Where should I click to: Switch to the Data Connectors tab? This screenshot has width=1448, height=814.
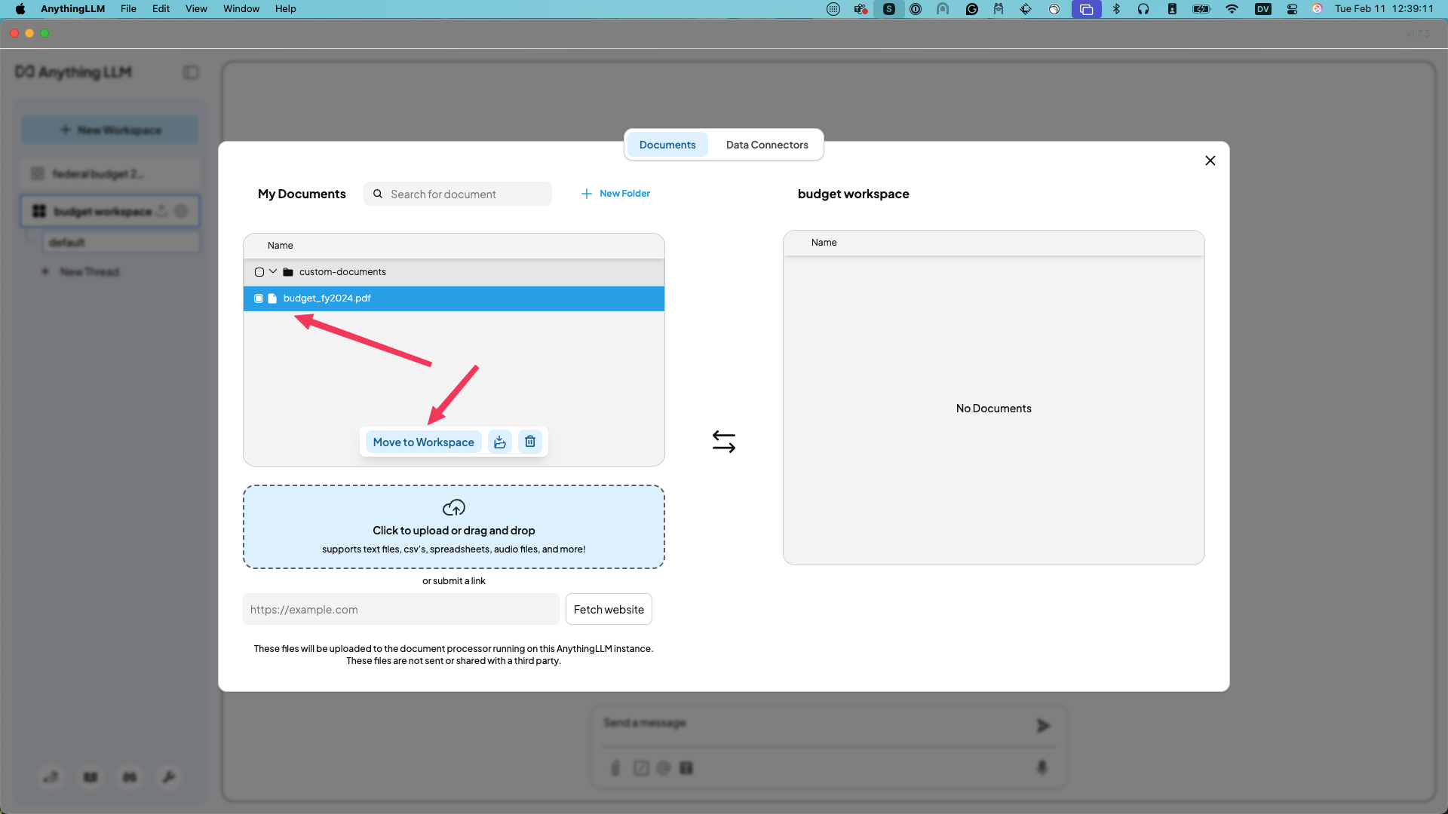[767, 145]
